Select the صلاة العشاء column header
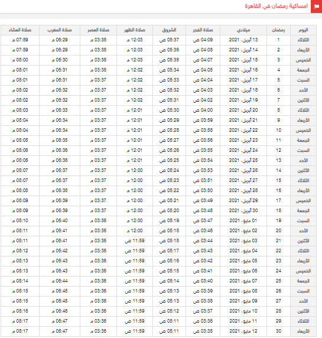This screenshot has height=338, width=322. coord(20,30)
